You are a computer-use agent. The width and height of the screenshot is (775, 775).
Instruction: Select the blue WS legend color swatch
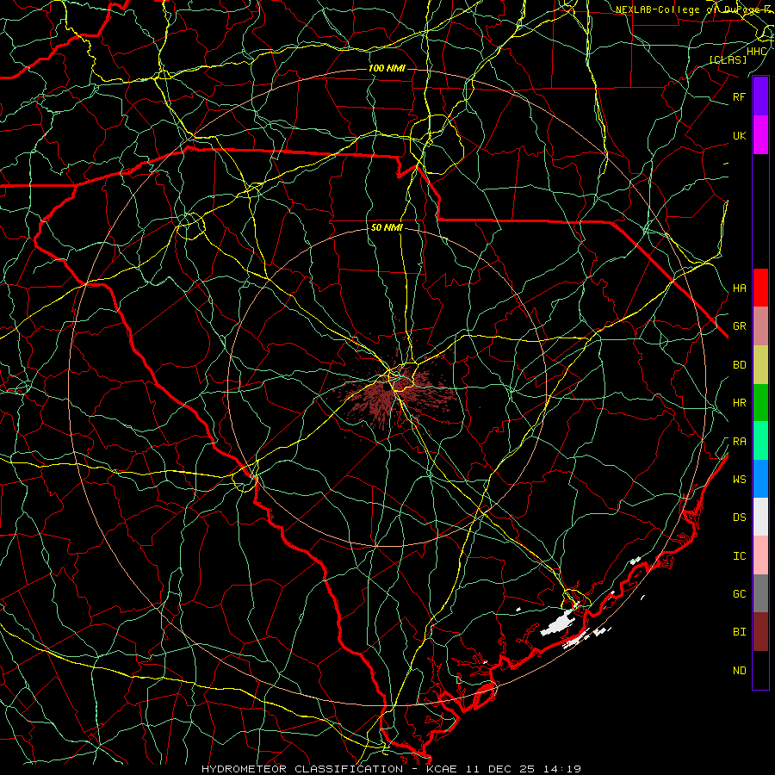(x=760, y=479)
